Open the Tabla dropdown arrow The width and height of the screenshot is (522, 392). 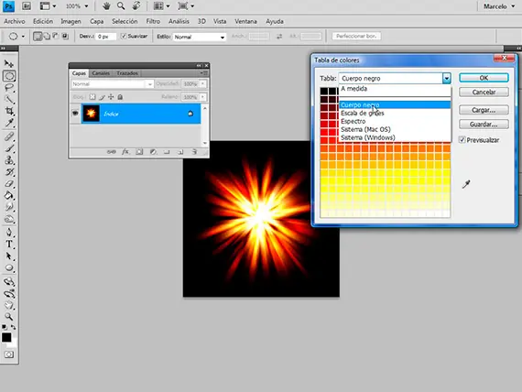click(446, 78)
